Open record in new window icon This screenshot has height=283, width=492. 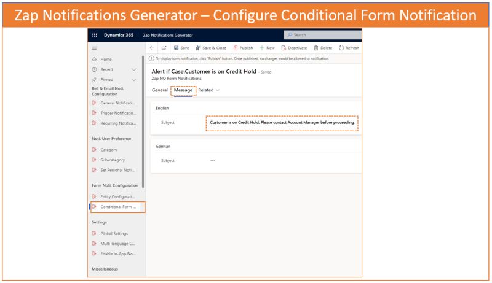tap(164, 48)
